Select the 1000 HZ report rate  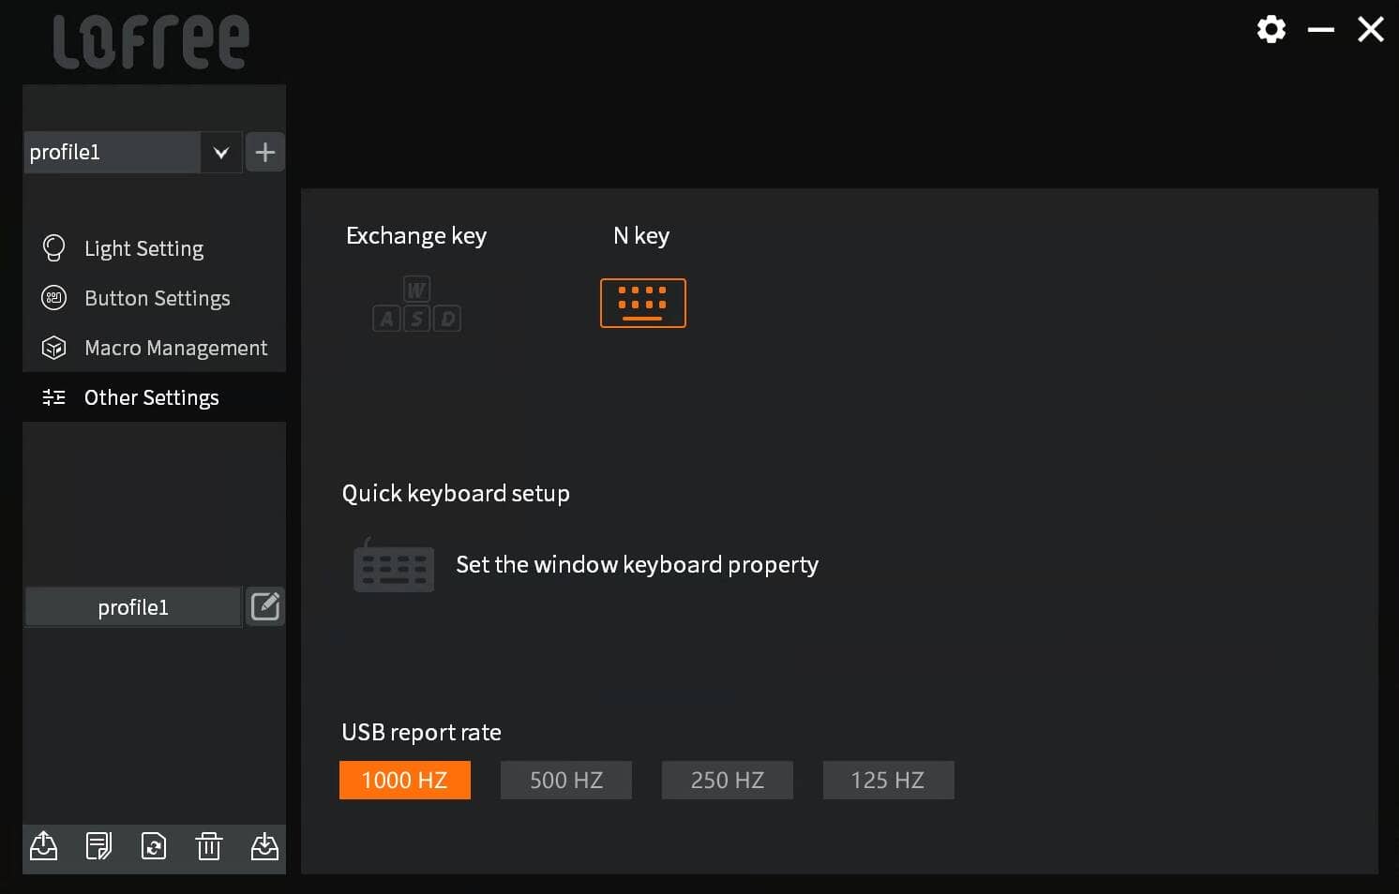point(405,780)
